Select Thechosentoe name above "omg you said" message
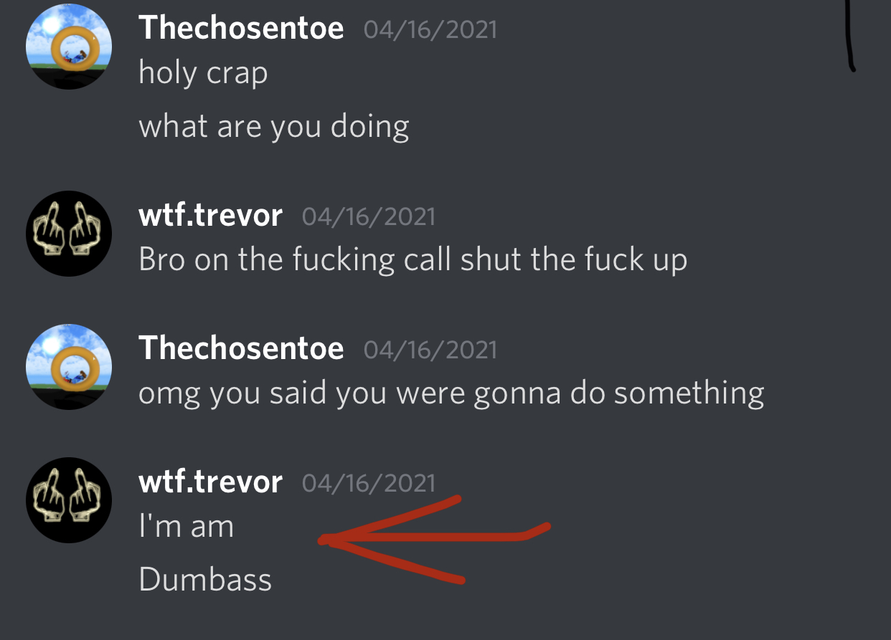 (241, 348)
